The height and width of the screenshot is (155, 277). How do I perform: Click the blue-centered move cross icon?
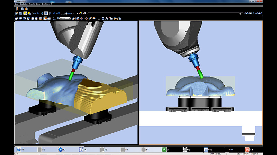[x=86, y=18]
